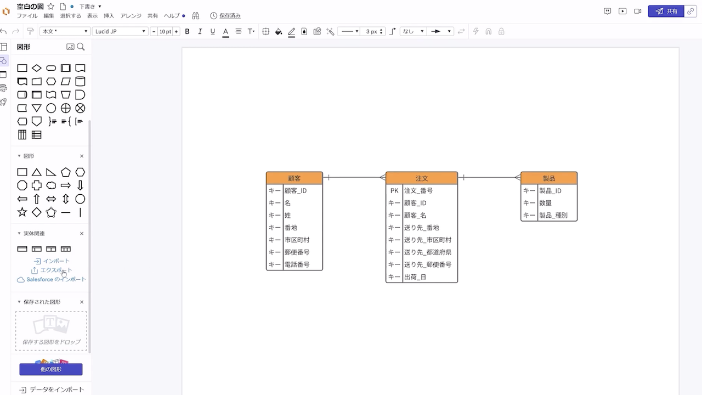
Task: Open the arrow endpoint style dropdown
Action: point(440,31)
